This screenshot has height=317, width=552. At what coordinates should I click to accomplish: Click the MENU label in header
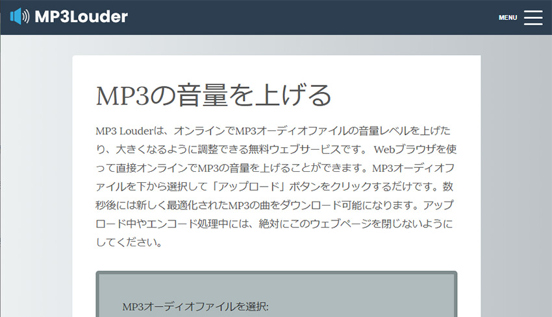coord(508,18)
